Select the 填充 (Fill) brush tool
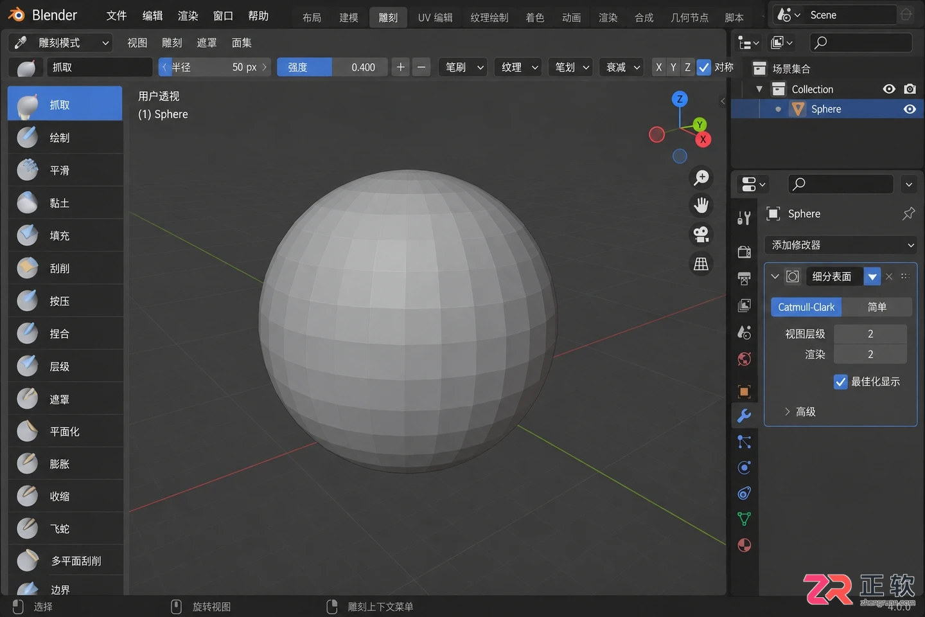The width and height of the screenshot is (925, 617). pos(65,235)
